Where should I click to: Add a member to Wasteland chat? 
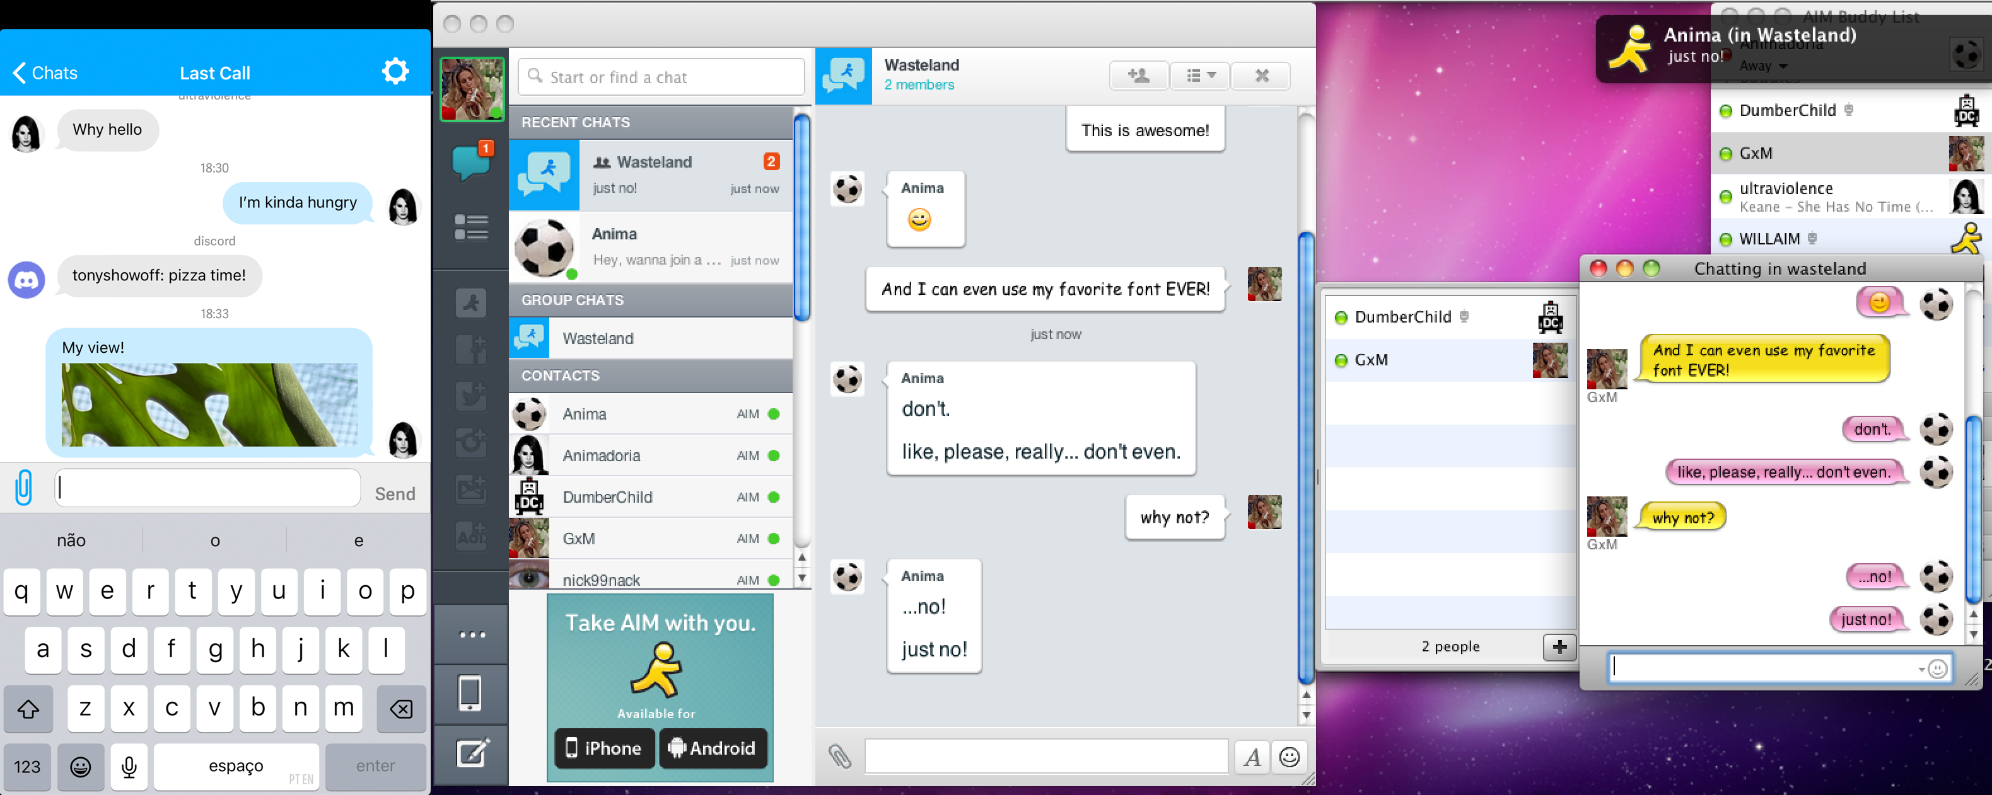tap(1138, 75)
